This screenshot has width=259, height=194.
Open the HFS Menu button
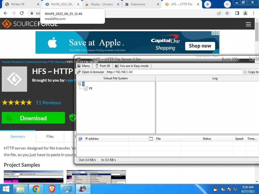point(84,66)
